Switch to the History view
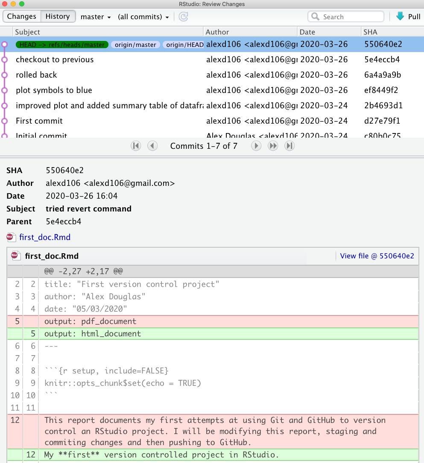 (x=58, y=17)
